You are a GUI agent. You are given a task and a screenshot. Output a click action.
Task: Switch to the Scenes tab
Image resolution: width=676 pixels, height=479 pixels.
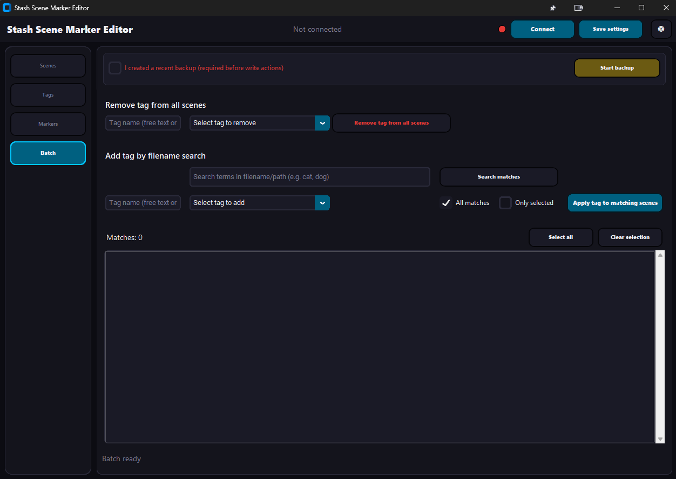point(48,66)
